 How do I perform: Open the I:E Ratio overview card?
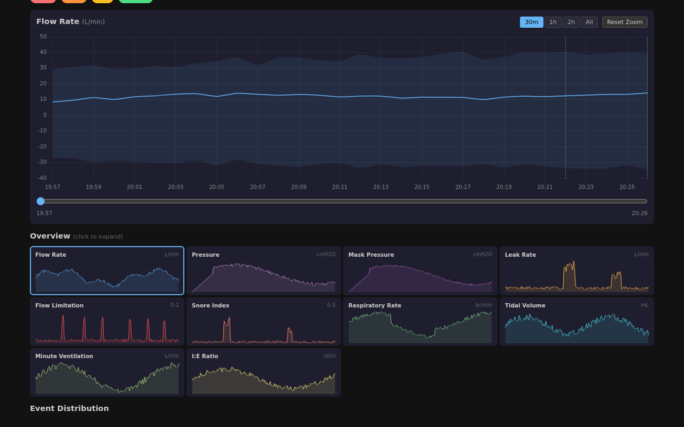(x=263, y=372)
